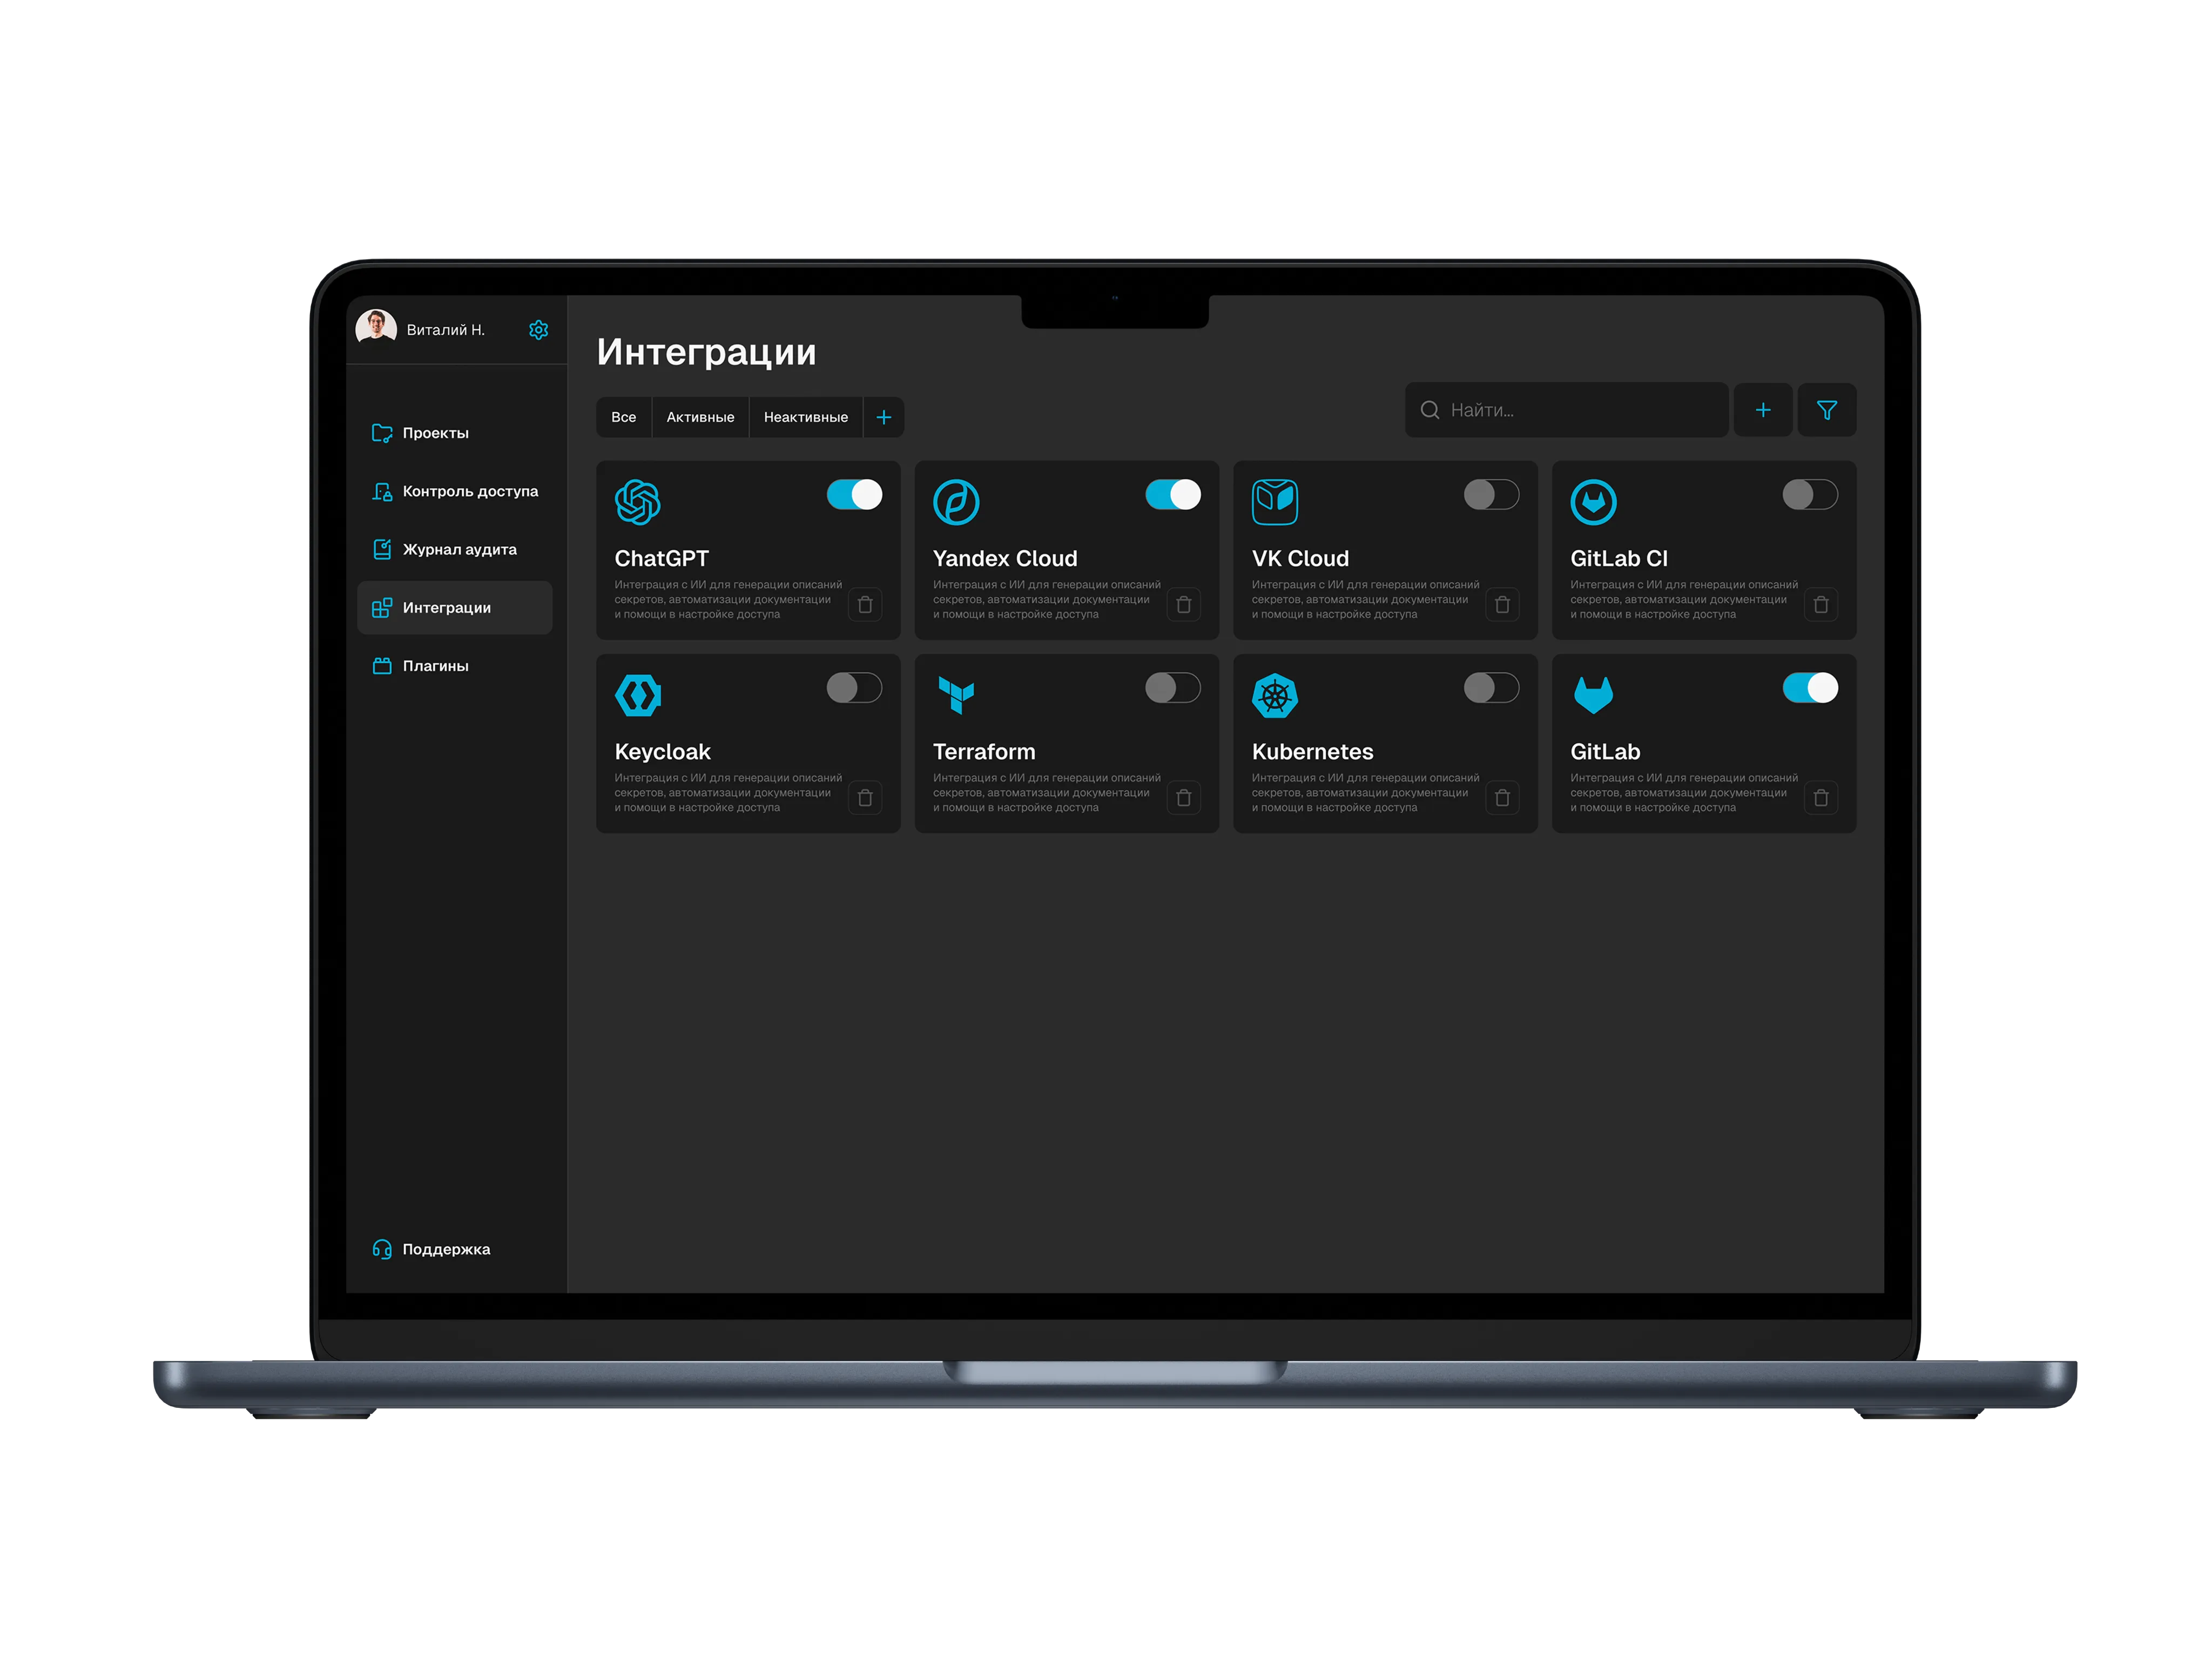Add new integration with plus button
The width and height of the screenshot is (2212, 1659).
point(1763,410)
